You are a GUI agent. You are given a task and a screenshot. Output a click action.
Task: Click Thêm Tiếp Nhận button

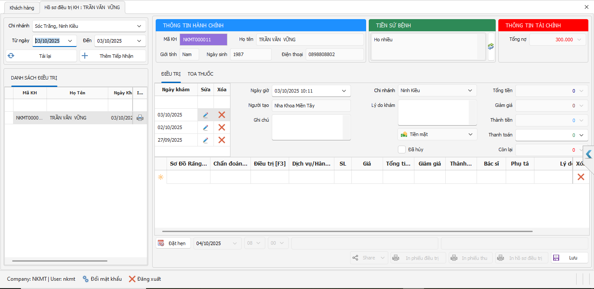click(113, 56)
